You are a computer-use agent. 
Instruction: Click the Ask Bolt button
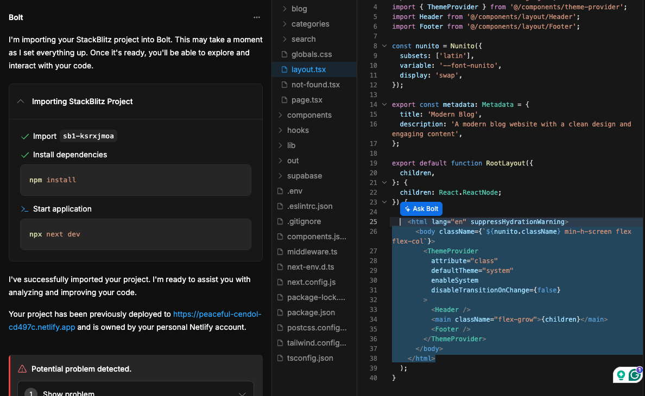point(421,209)
